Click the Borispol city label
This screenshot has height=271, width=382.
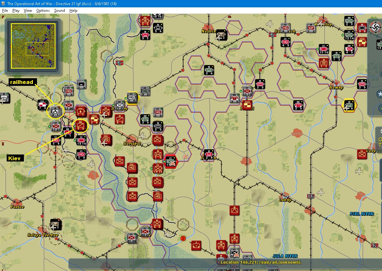click(132, 144)
